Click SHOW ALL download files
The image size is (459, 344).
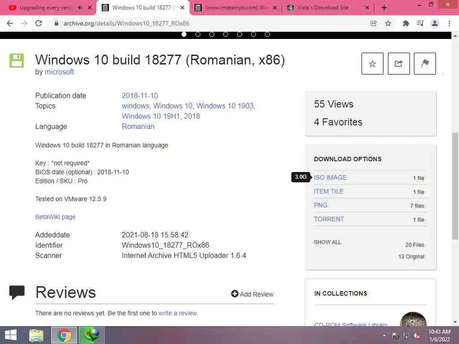point(327,242)
